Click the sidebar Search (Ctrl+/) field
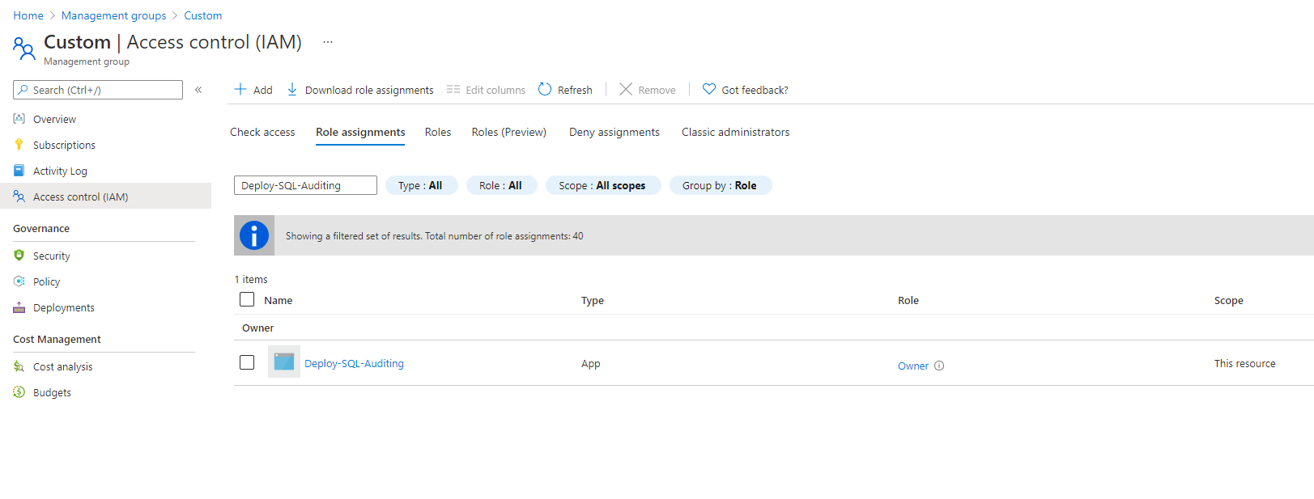This screenshot has width=1314, height=499. coord(98,90)
